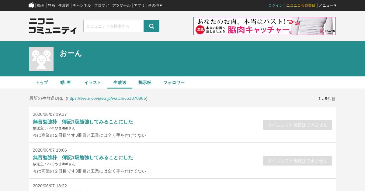Click the おーん community title
The image size is (365, 191).
(x=71, y=53)
